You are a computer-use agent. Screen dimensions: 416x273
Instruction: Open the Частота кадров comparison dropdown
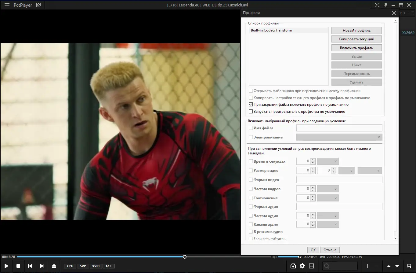pyautogui.click(x=328, y=189)
